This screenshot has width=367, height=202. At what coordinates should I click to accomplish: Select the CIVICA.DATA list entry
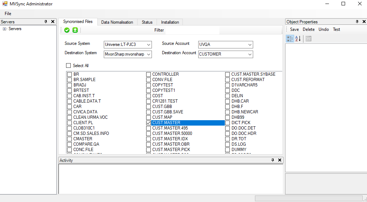(x=85, y=112)
